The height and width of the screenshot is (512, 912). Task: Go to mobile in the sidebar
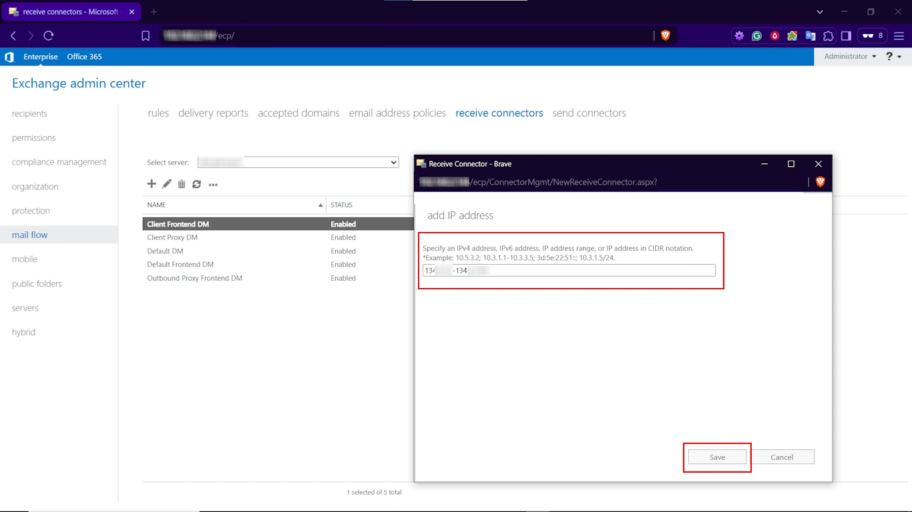pyautogui.click(x=25, y=259)
